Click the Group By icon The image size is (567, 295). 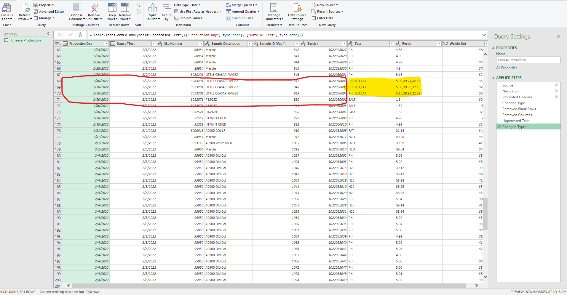coord(167,8)
